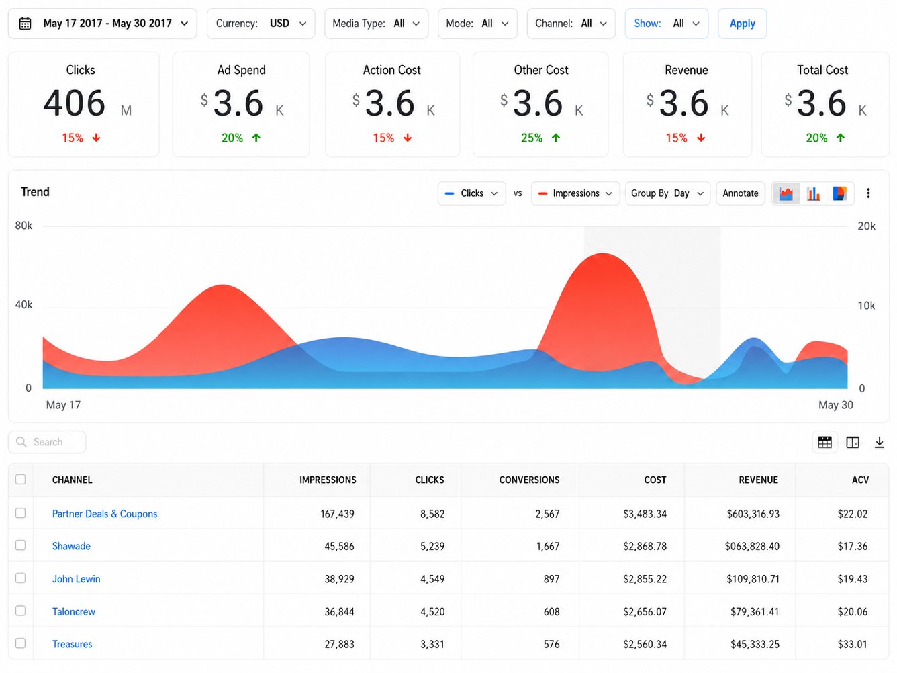Screen dimensions: 897x673
Task: Check the Partner Deals & Coupons row checkbox
Action: (x=21, y=513)
